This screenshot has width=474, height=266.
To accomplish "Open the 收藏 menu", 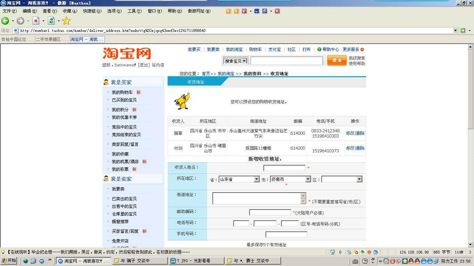I will (70, 11).
